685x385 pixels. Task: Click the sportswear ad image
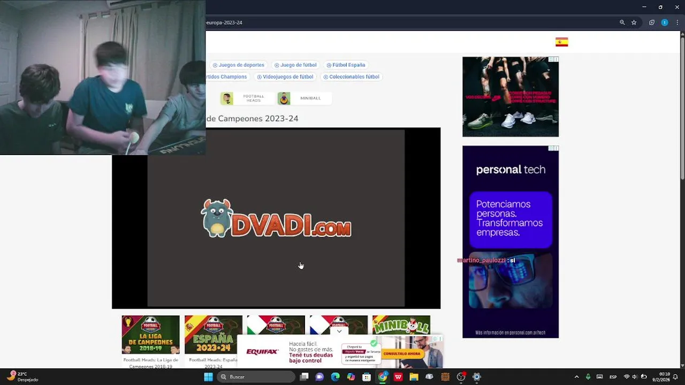point(510,97)
